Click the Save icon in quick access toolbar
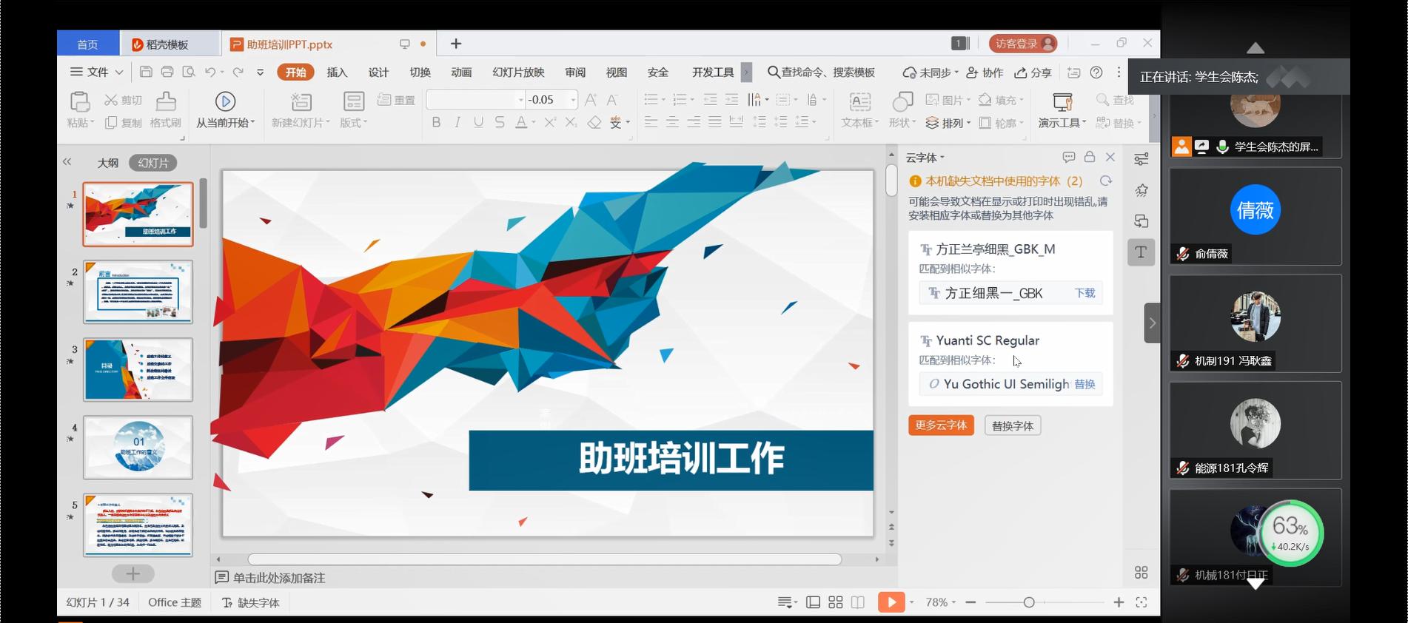 [x=146, y=72]
